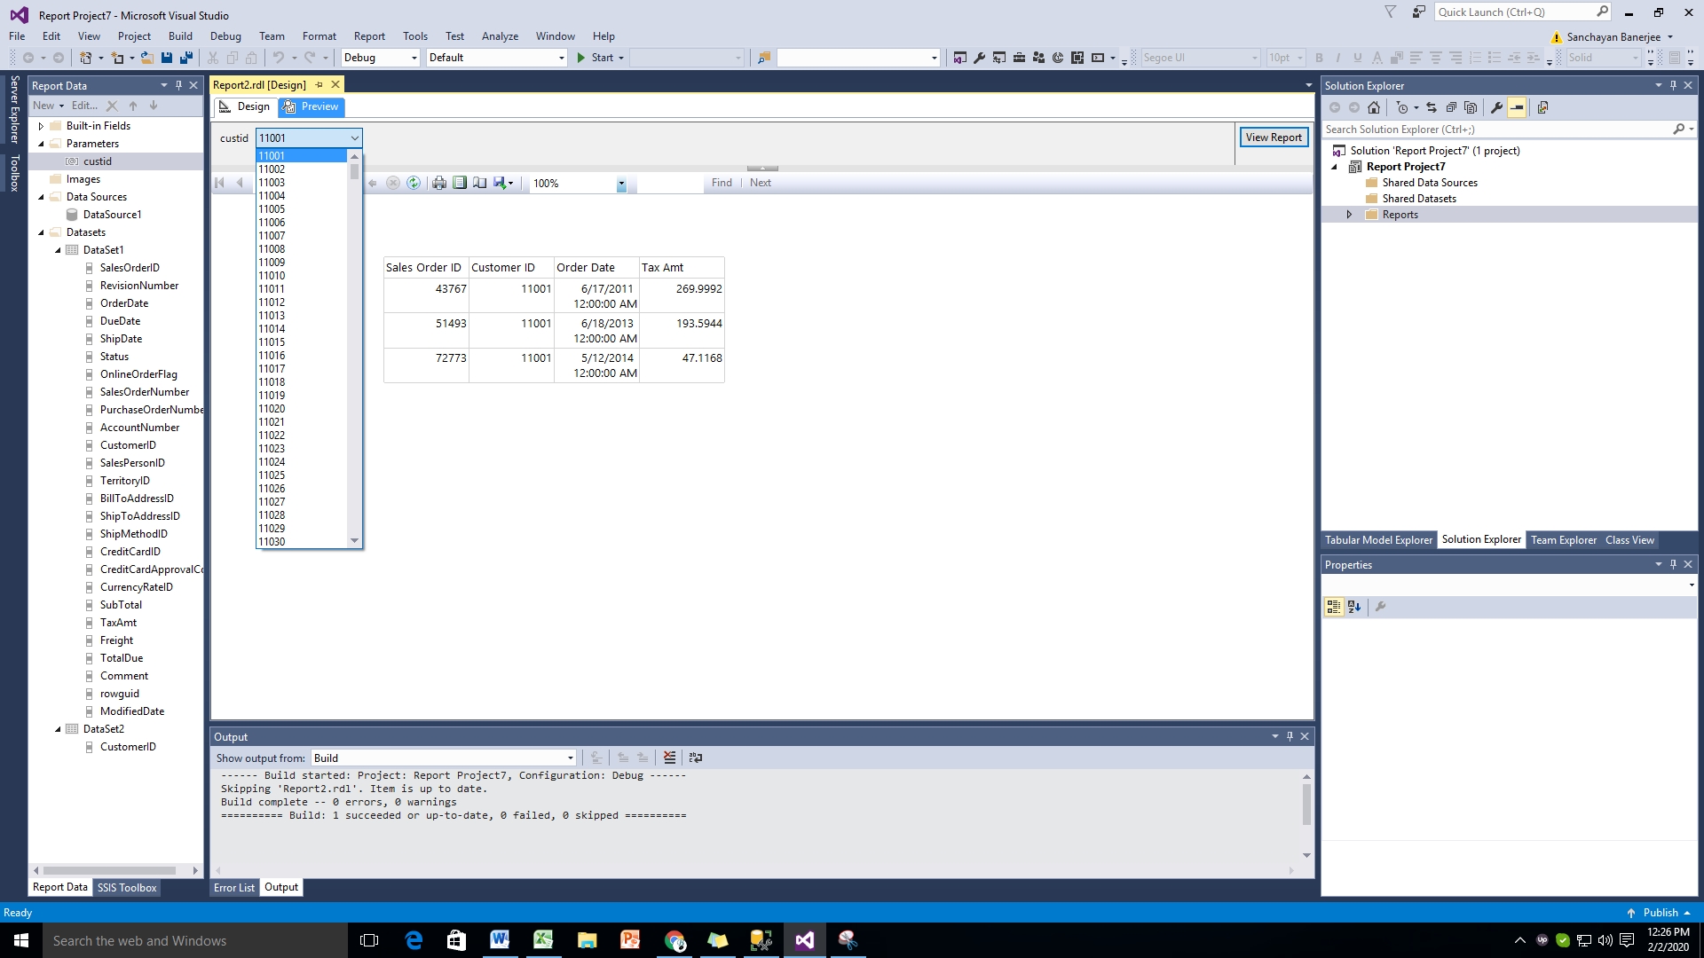Switch to the Design tab
This screenshot has height=958, width=1704.
[x=245, y=106]
